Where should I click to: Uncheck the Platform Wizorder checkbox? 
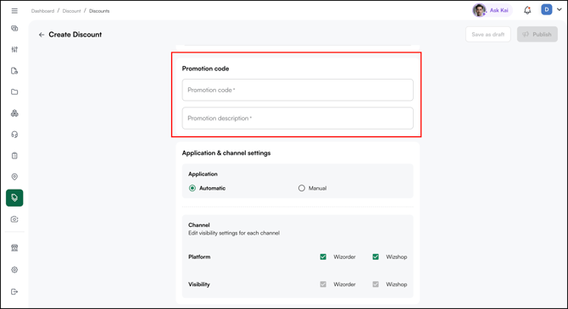(323, 257)
